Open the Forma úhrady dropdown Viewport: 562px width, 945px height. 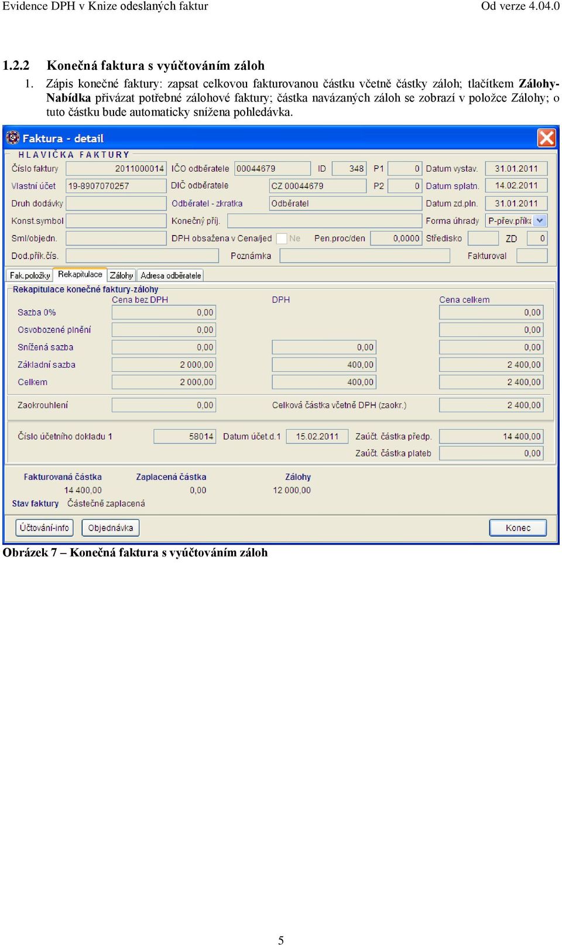[540, 221]
